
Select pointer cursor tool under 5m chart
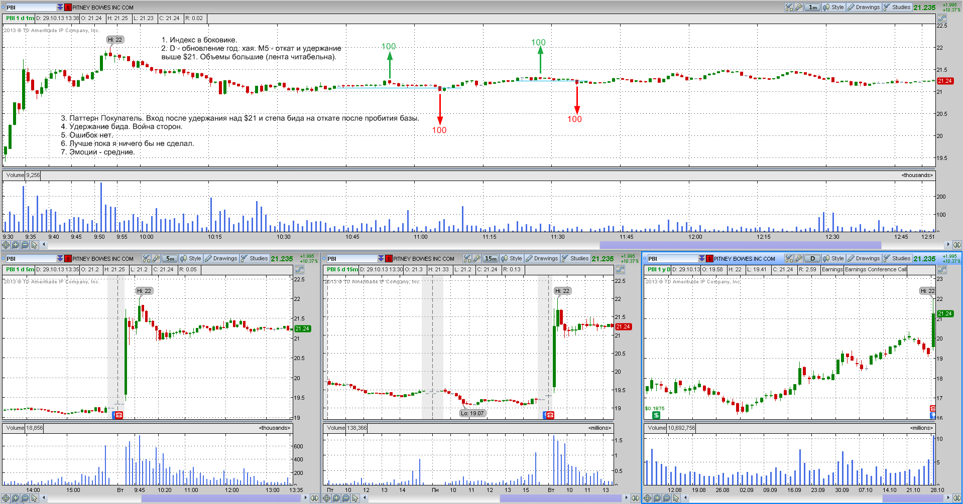pos(34,498)
